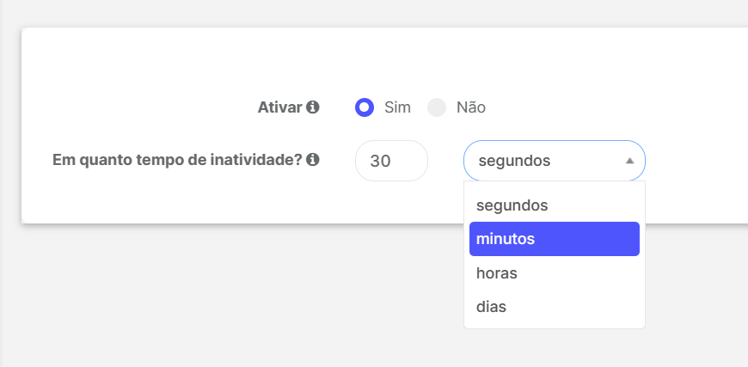Click the Ativar field label
The width and height of the screenshot is (748, 367).
click(x=280, y=107)
